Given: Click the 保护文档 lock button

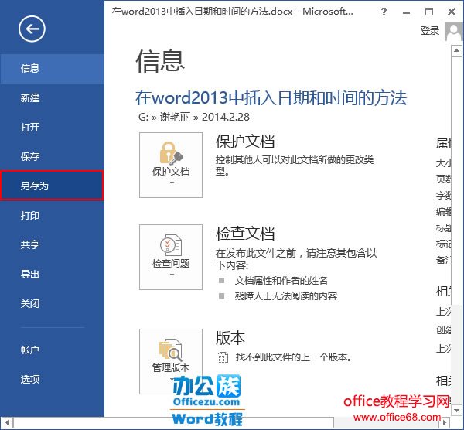Looking at the screenshot, I should click(171, 165).
